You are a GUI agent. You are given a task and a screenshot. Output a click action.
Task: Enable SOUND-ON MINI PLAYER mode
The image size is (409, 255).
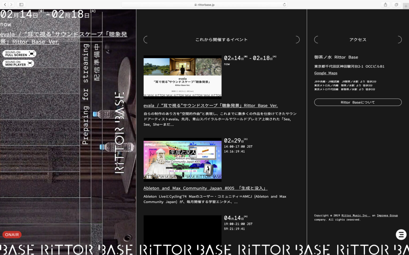[x=18, y=63]
